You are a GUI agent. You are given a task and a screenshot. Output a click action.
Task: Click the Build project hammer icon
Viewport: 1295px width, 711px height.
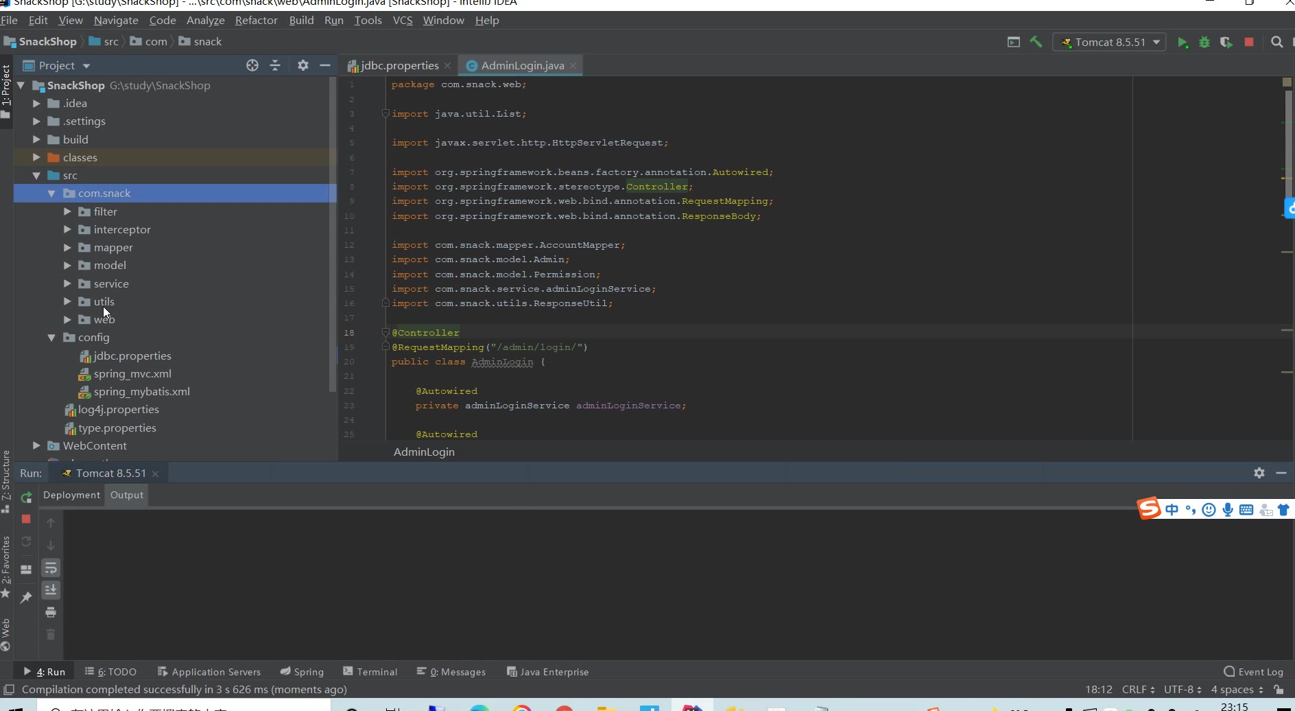1036,42
